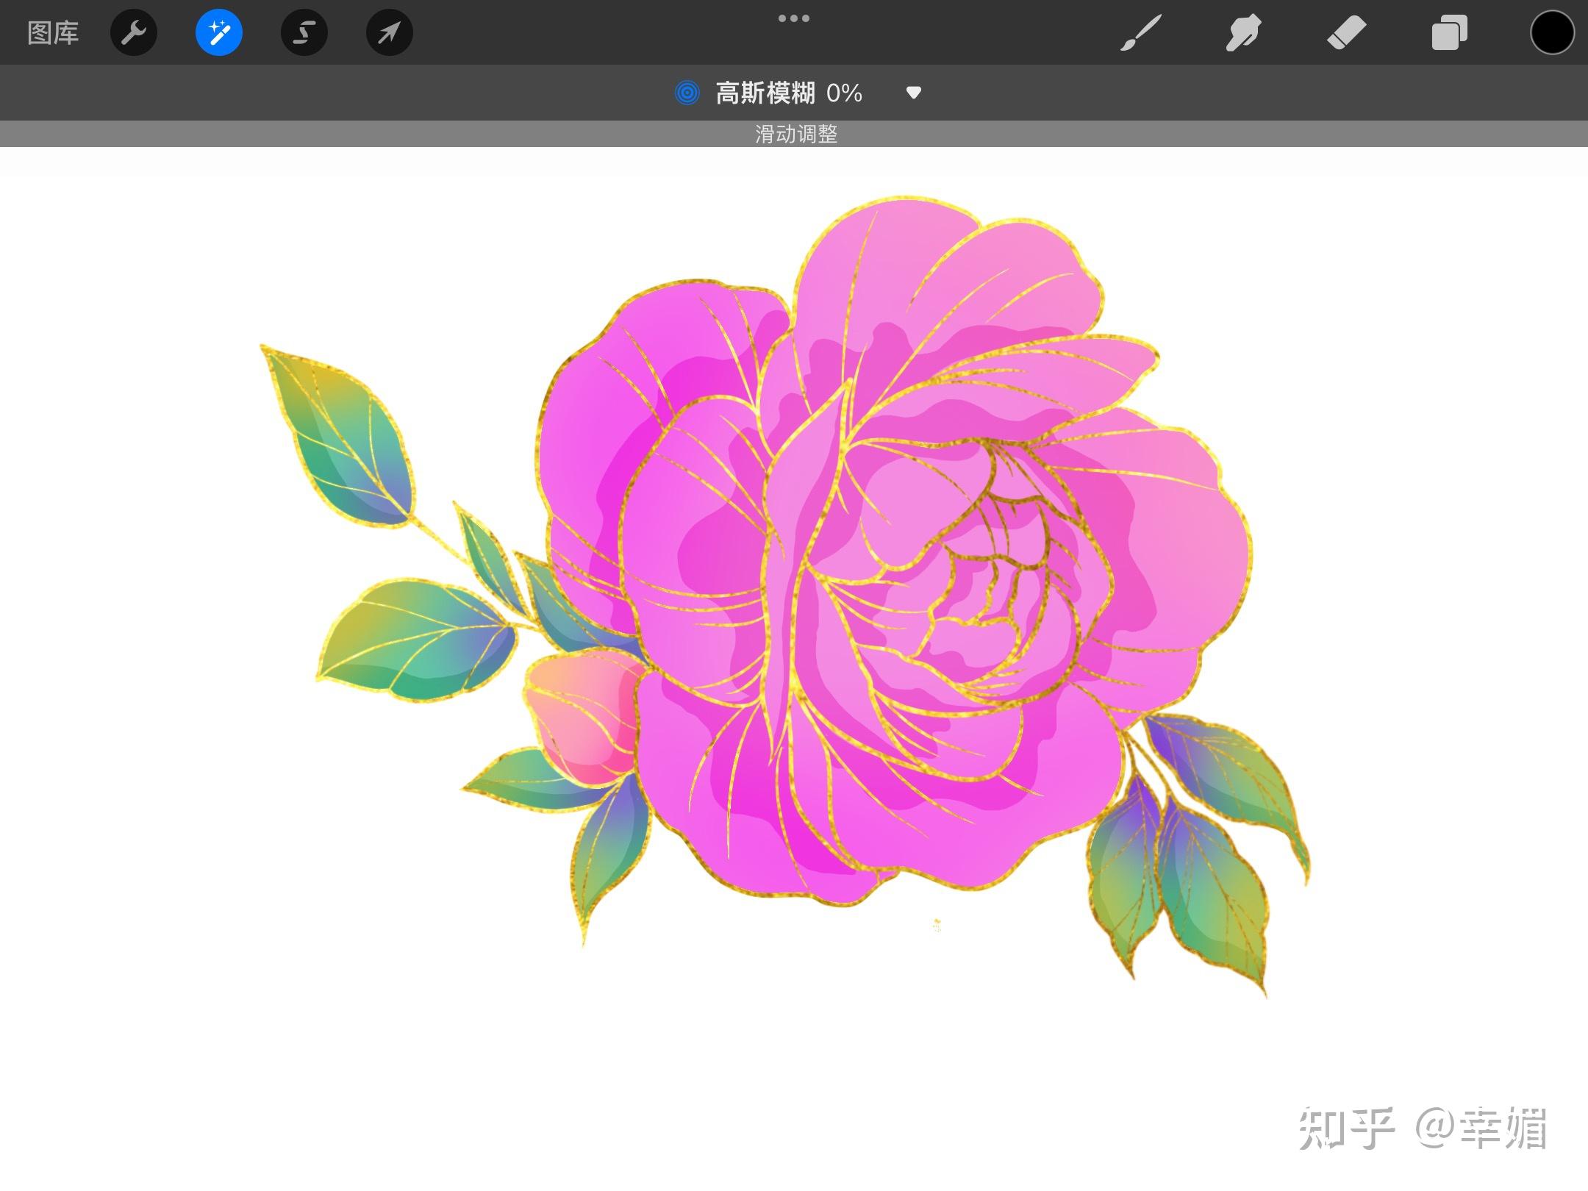1588x1191 pixels.
Task: Tap the 高斯模糊 title label
Action: point(767,93)
